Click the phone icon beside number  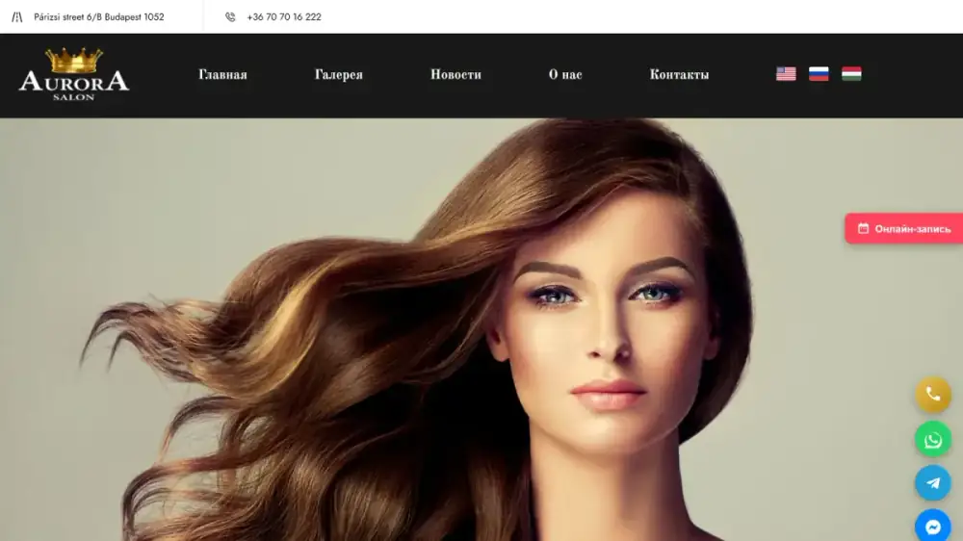[x=230, y=17]
